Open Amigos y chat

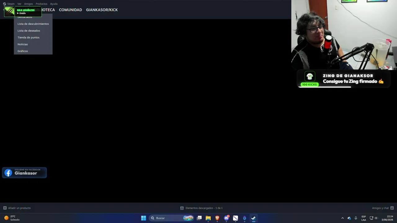coord(380,208)
